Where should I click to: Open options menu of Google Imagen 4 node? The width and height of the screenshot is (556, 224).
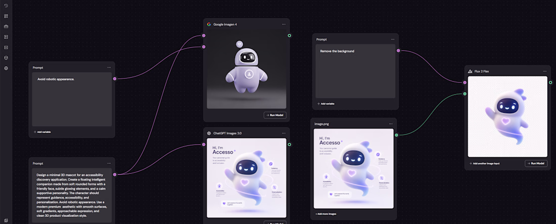click(284, 24)
